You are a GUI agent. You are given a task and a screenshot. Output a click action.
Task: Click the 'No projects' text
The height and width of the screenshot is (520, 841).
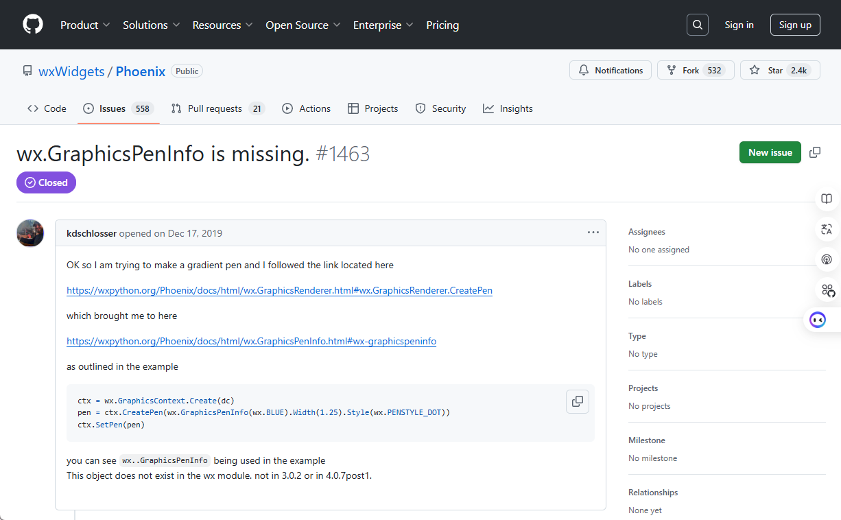650,406
